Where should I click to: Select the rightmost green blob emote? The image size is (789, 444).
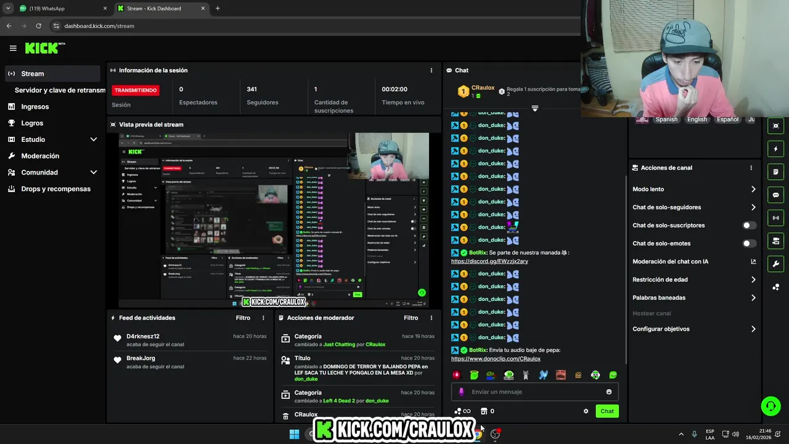click(x=613, y=375)
